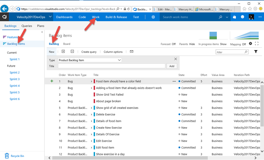Email backlog using envelope icon

[x=132, y=52]
